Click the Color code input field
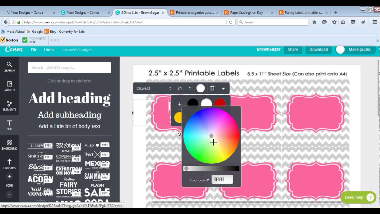Screen dimensions: 380x214 click(222, 180)
